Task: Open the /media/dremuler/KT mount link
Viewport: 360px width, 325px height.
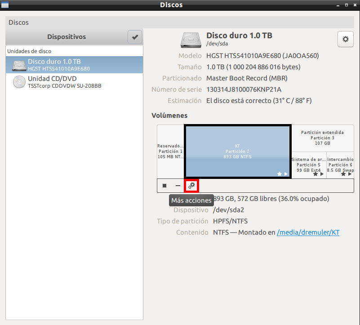Action: (x=308, y=232)
